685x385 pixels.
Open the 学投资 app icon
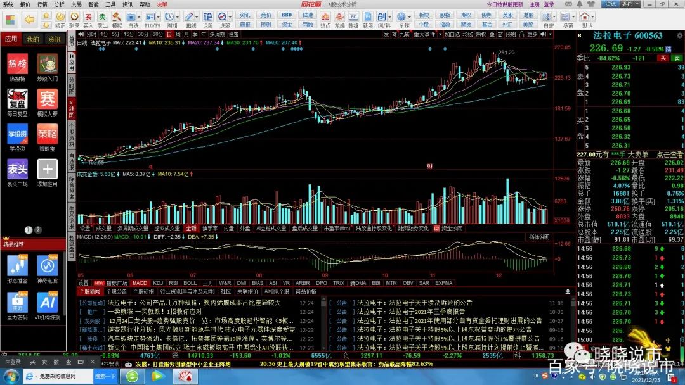click(x=18, y=134)
